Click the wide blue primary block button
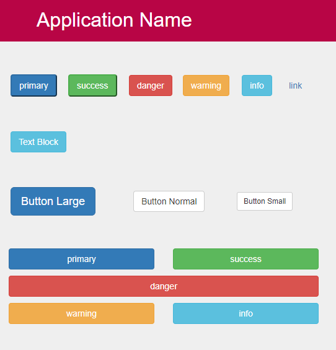 coord(82,259)
